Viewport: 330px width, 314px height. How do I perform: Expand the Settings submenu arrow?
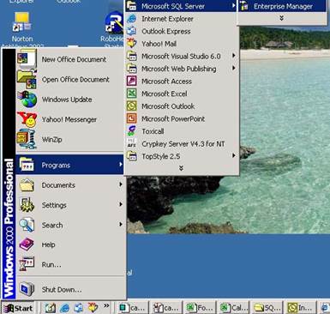[121, 204]
